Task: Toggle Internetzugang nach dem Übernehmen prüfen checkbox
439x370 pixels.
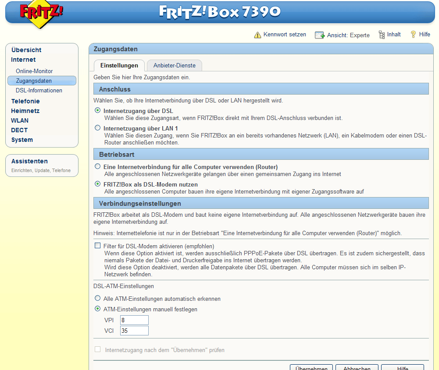Action: coord(97,349)
